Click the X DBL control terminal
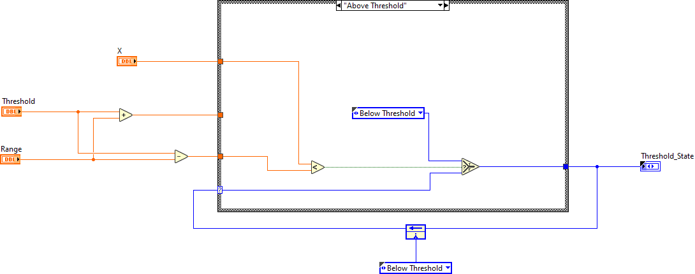Image resolution: width=695 pixels, height=274 pixels. tap(126, 61)
